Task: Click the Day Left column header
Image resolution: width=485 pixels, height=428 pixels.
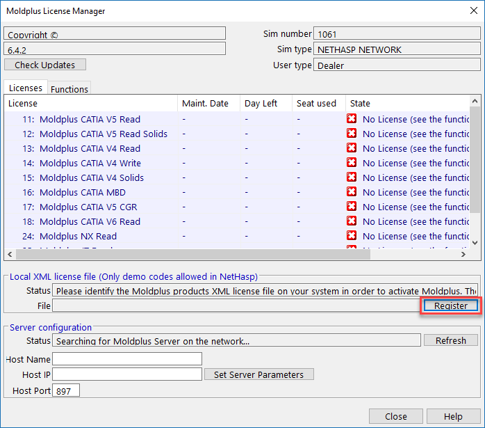Action: (266, 103)
